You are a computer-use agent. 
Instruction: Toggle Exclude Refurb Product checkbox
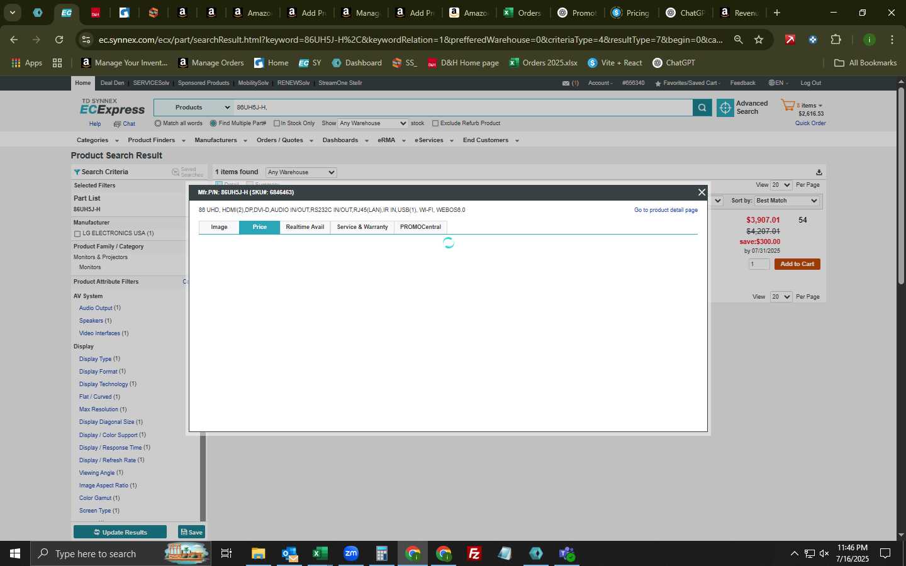435,123
